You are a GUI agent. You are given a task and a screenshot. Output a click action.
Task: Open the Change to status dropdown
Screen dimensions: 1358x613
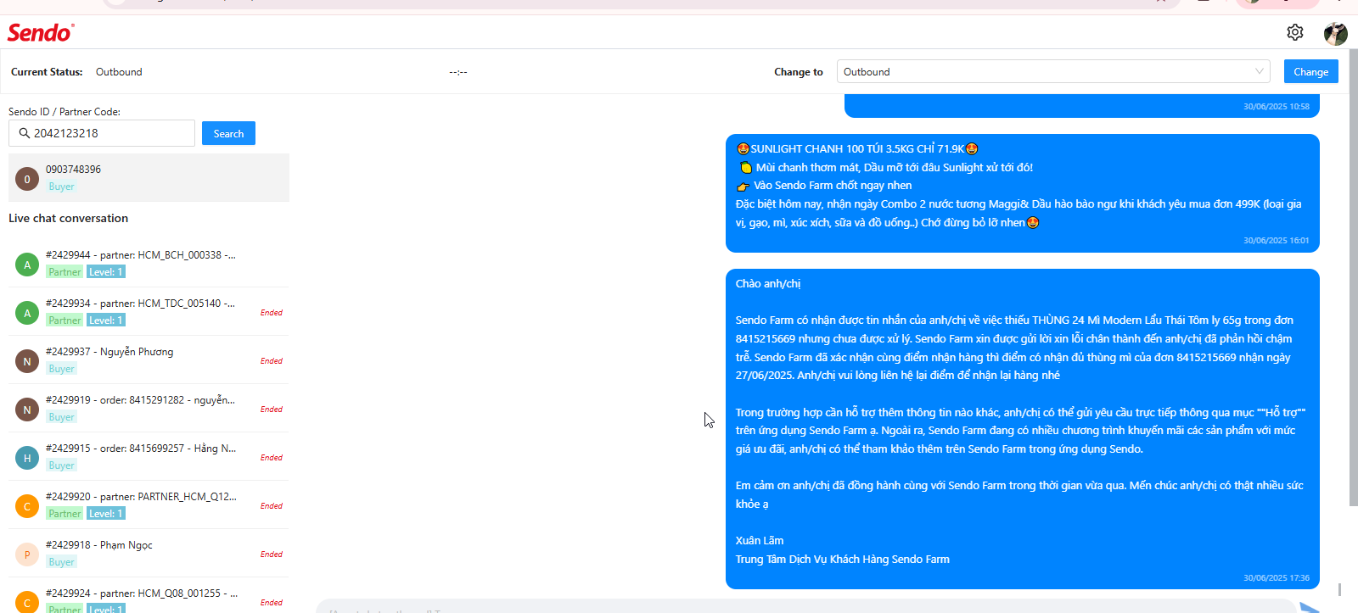coord(1053,71)
